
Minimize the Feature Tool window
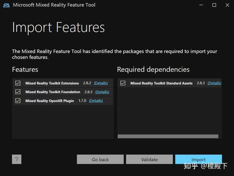click(x=201, y=5)
